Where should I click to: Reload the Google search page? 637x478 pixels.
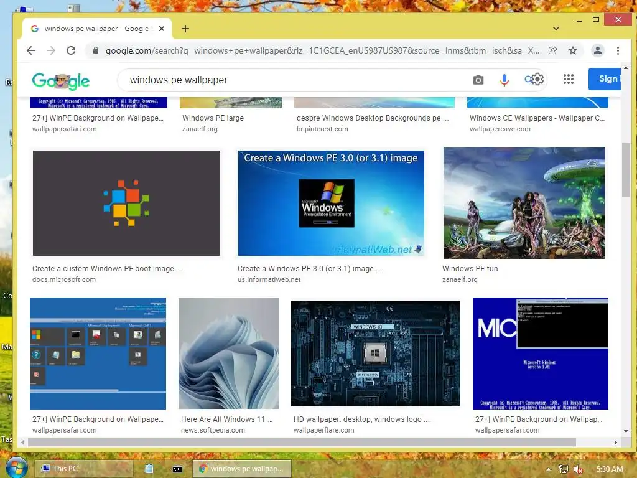71,50
